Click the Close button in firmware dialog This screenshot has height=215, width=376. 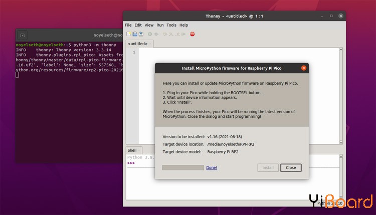(291, 168)
